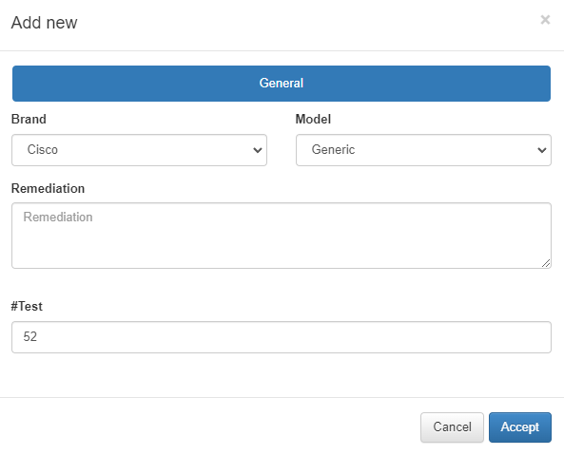Click the Brand field label
Image resolution: width=564 pixels, height=455 pixels.
[29, 120]
